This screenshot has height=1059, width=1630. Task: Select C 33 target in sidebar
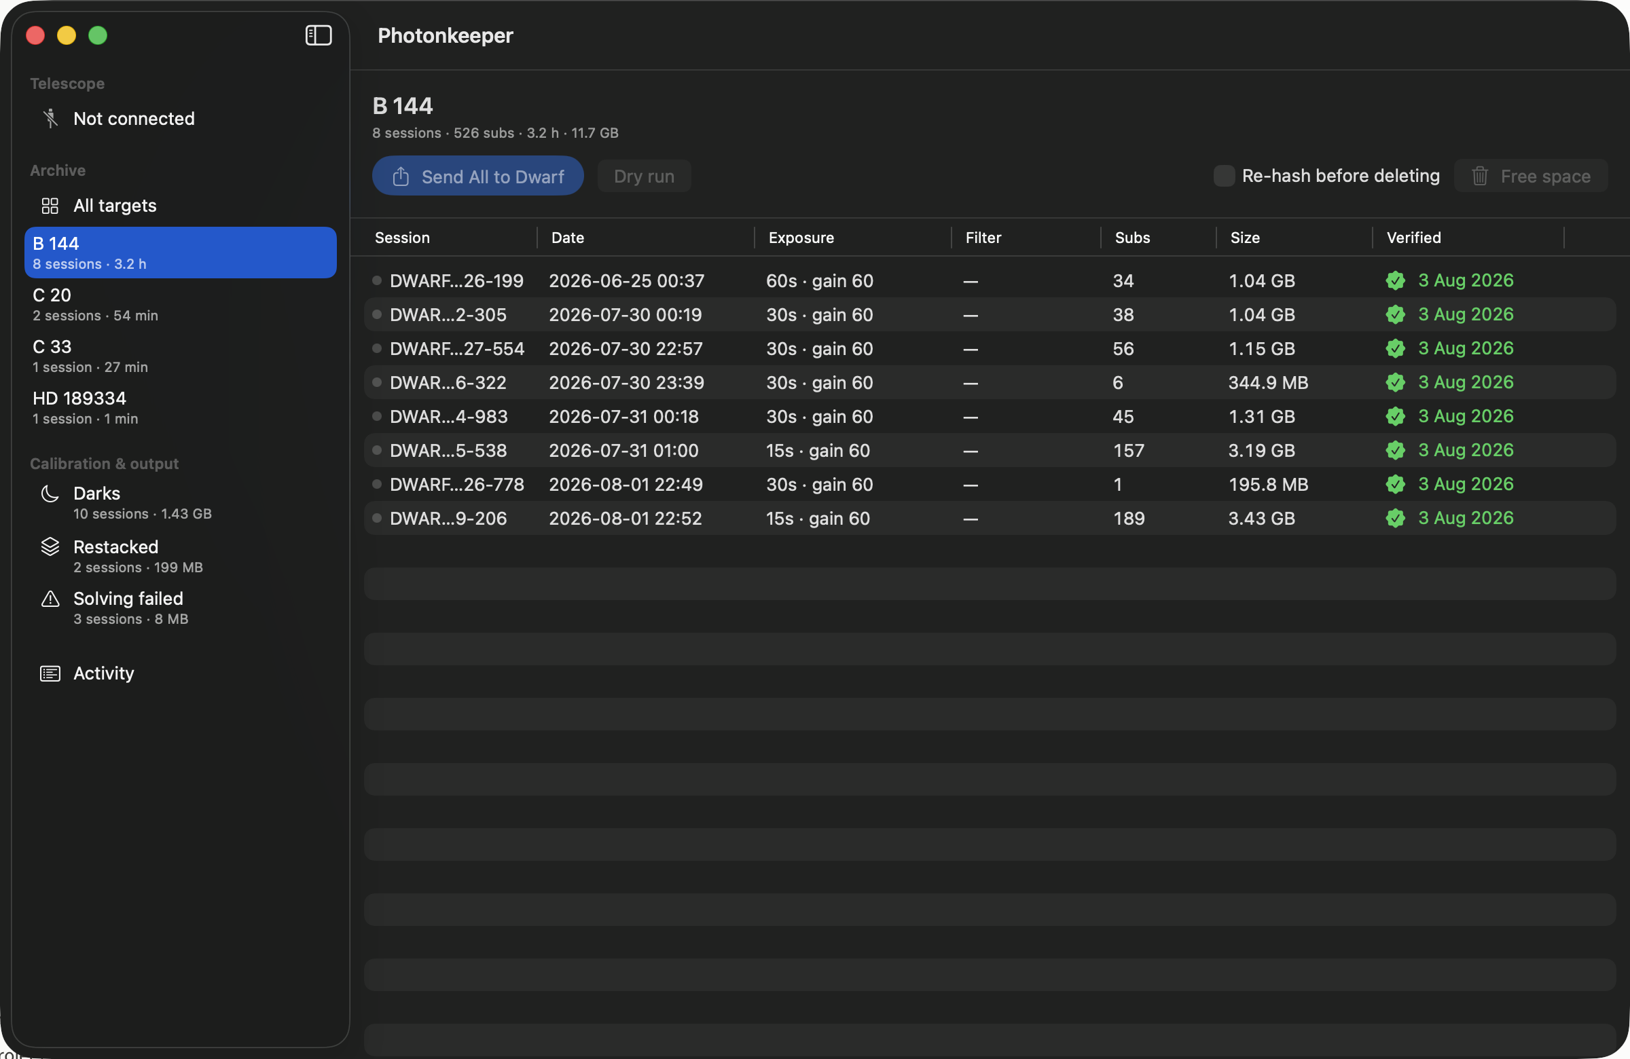(181, 356)
